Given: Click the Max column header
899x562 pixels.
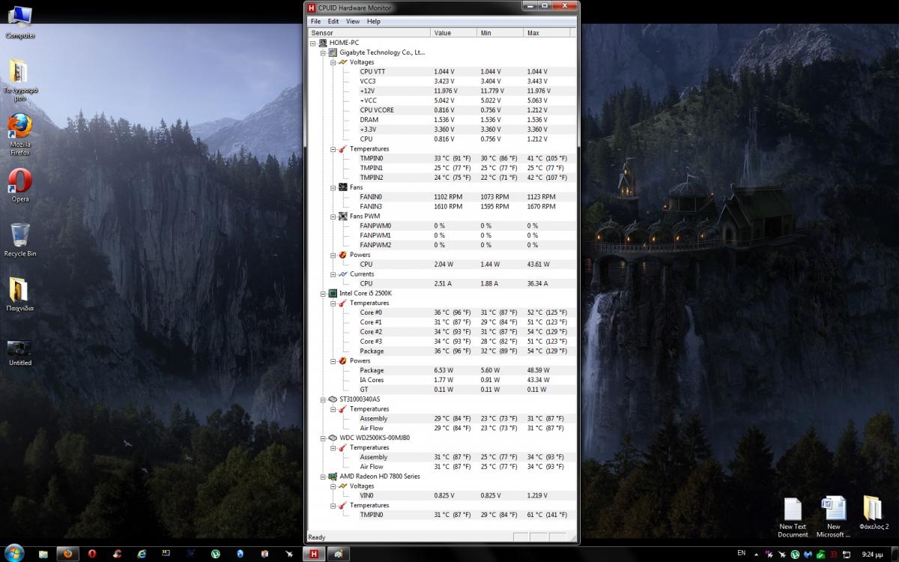Looking at the screenshot, I should click(547, 33).
